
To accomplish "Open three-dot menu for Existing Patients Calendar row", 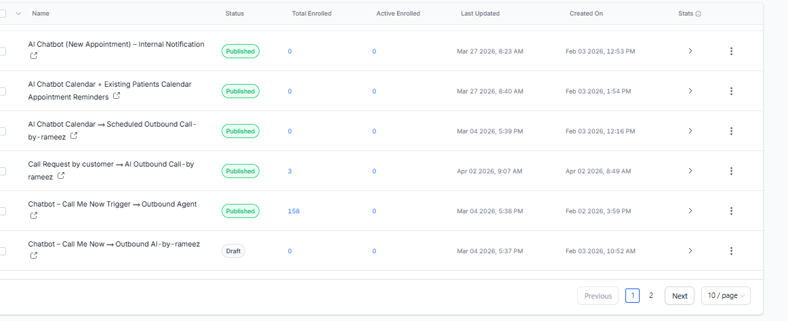I will (731, 91).
